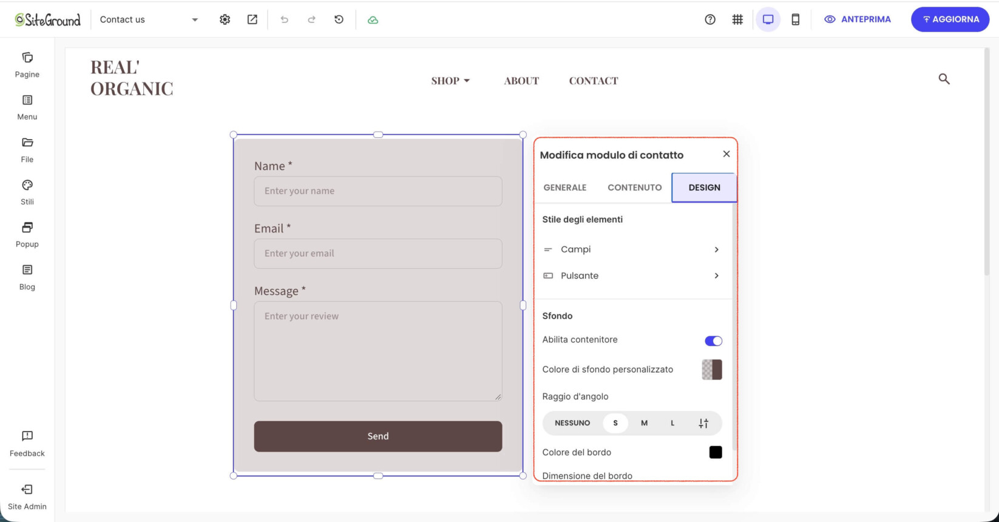The height and width of the screenshot is (522, 999).
Task: Select NESSUNO corner radius
Action: 572,423
